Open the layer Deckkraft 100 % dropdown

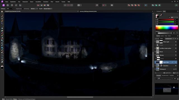[x=164, y=39]
